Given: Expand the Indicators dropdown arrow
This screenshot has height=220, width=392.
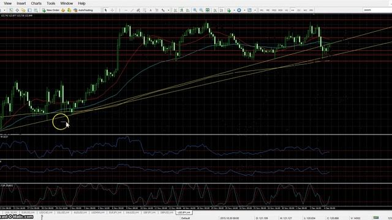Looking at the screenshot, I should (x=234, y=10).
